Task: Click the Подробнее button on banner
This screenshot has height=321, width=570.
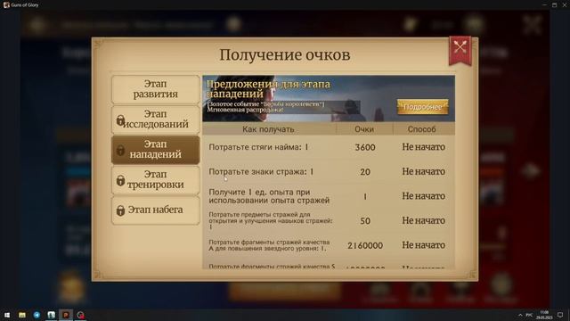Action: (422, 107)
